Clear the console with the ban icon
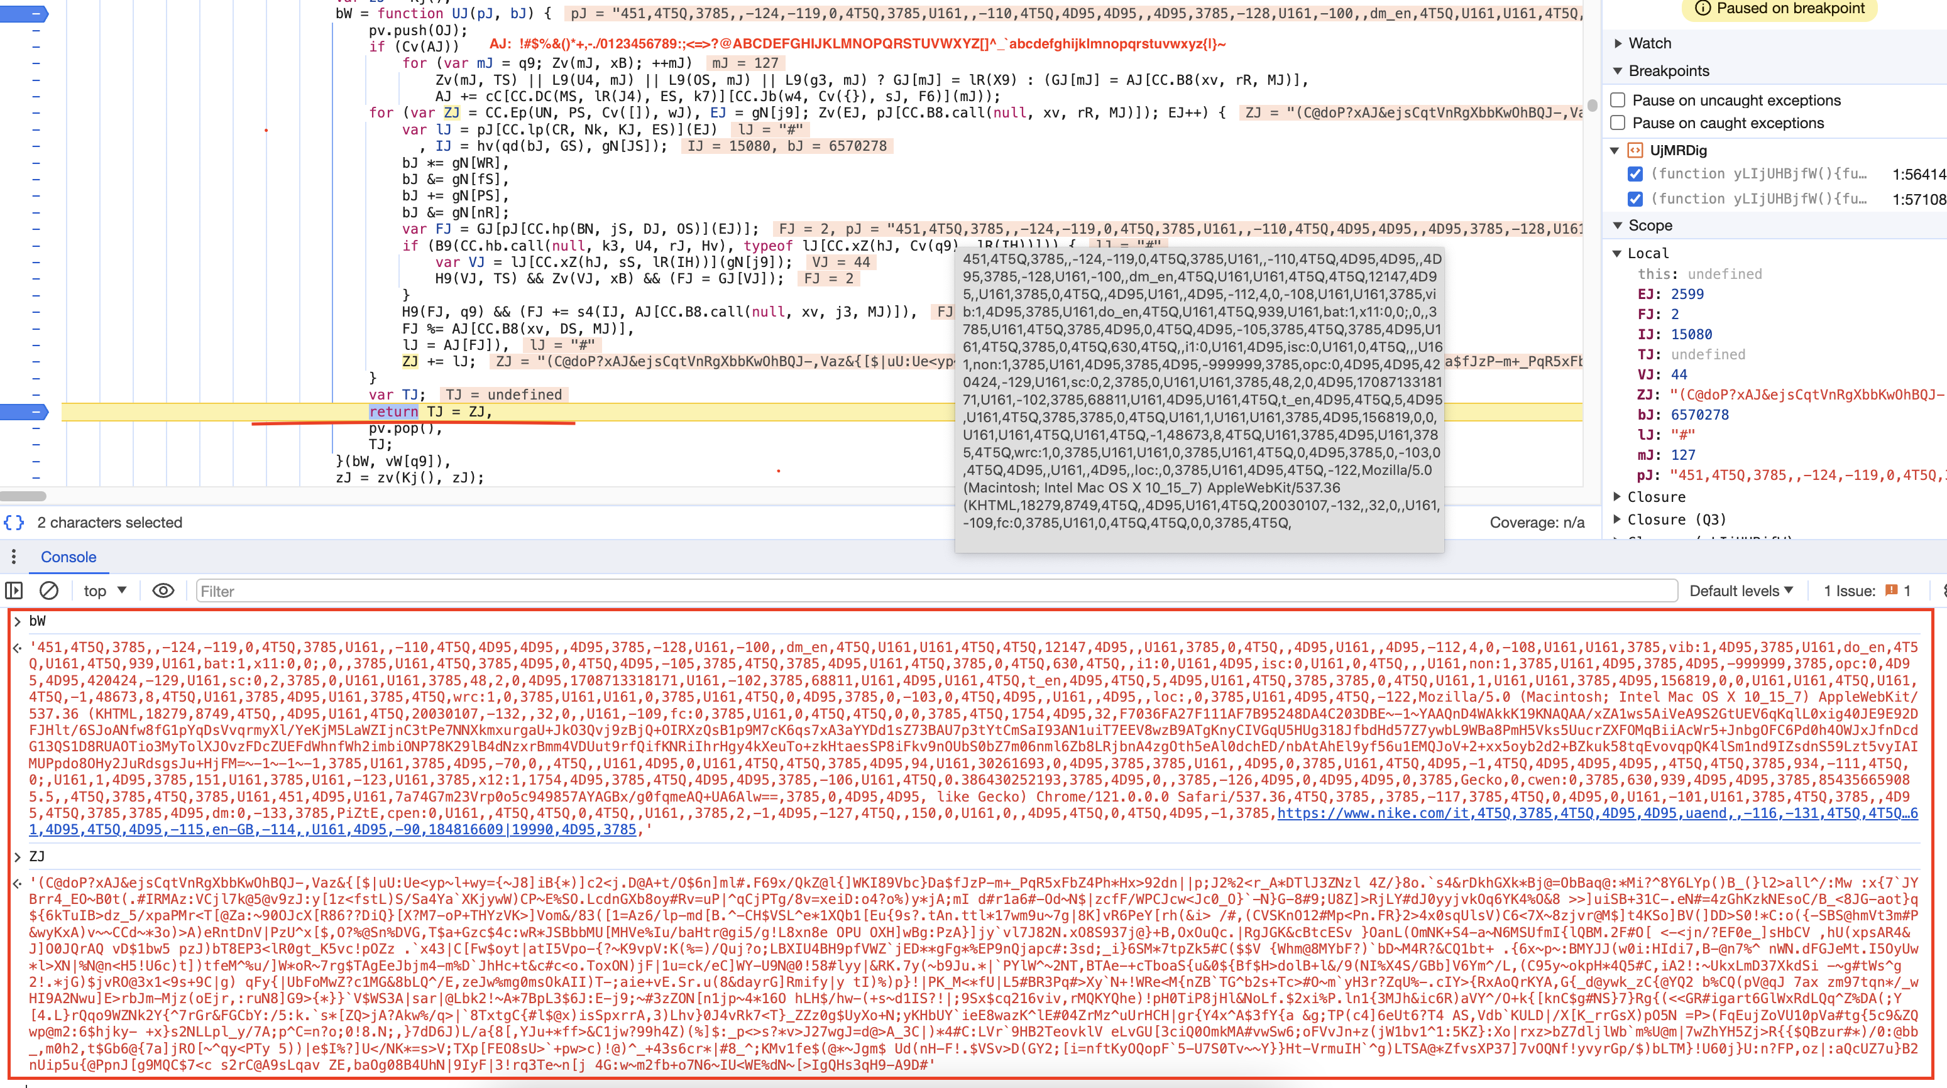 coord(49,591)
